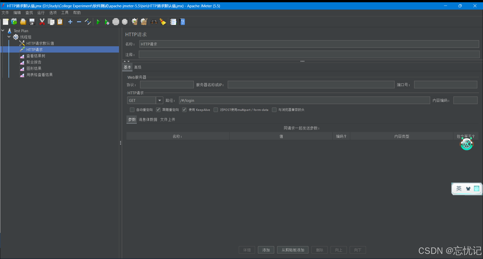Open the 选项 menu
This screenshot has width=483, height=259.
tap(53, 13)
